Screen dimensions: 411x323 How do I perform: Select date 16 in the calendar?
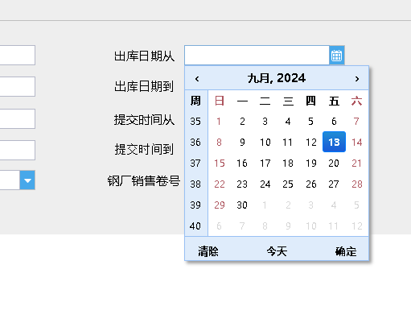(242, 163)
